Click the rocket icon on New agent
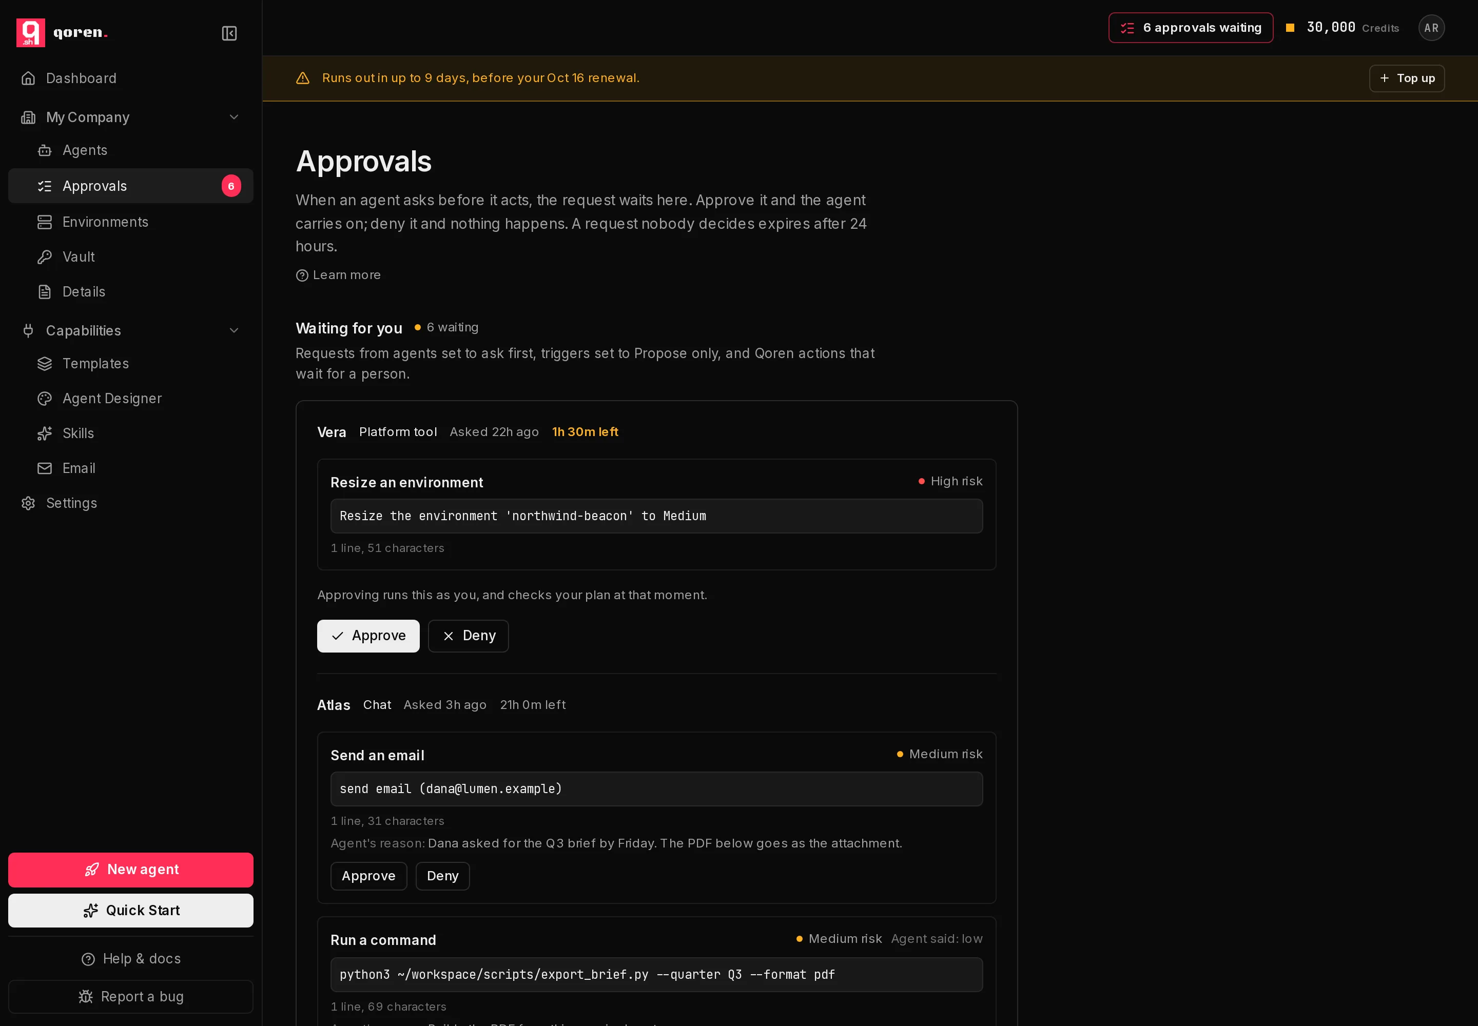The width and height of the screenshot is (1478, 1026). coord(92,870)
